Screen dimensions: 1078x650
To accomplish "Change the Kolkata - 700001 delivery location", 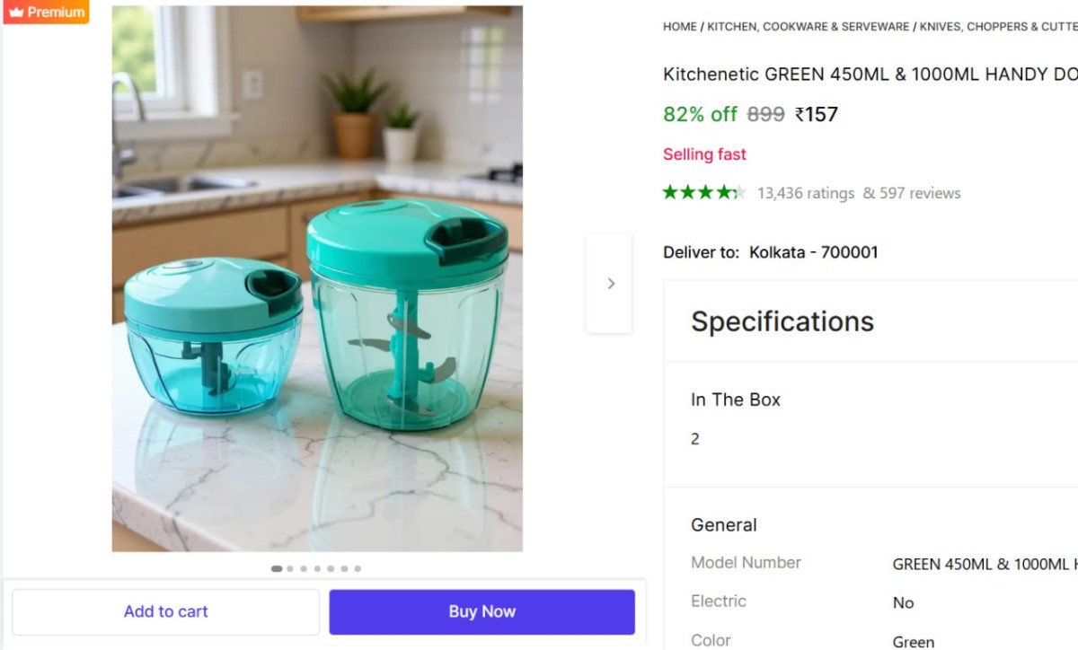I will click(x=813, y=252).
